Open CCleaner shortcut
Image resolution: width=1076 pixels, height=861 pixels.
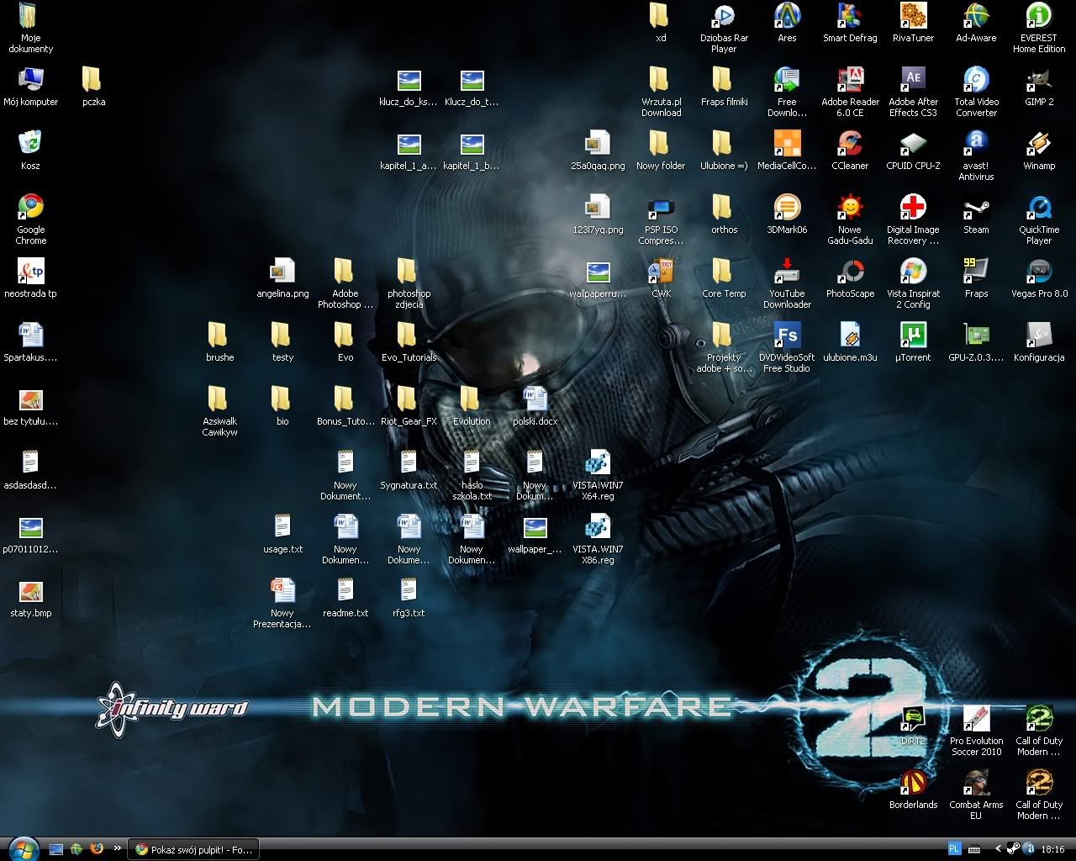click(850, 150)
